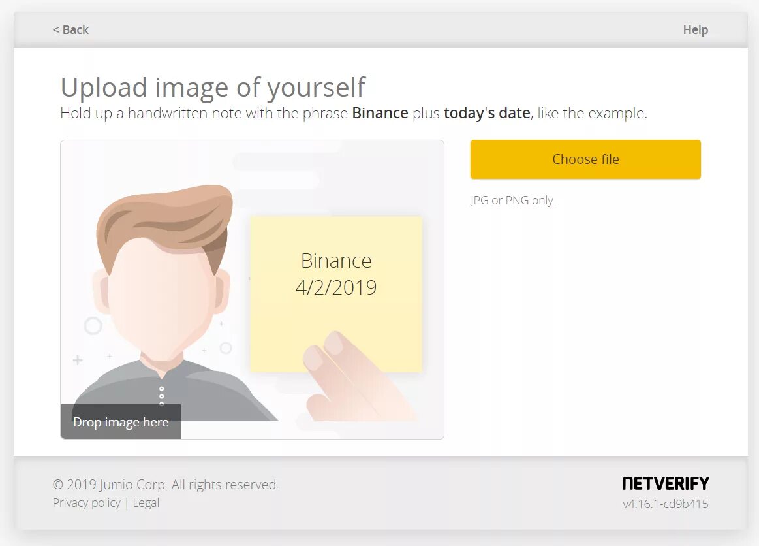Go back using the Back link

coord(70,30)
